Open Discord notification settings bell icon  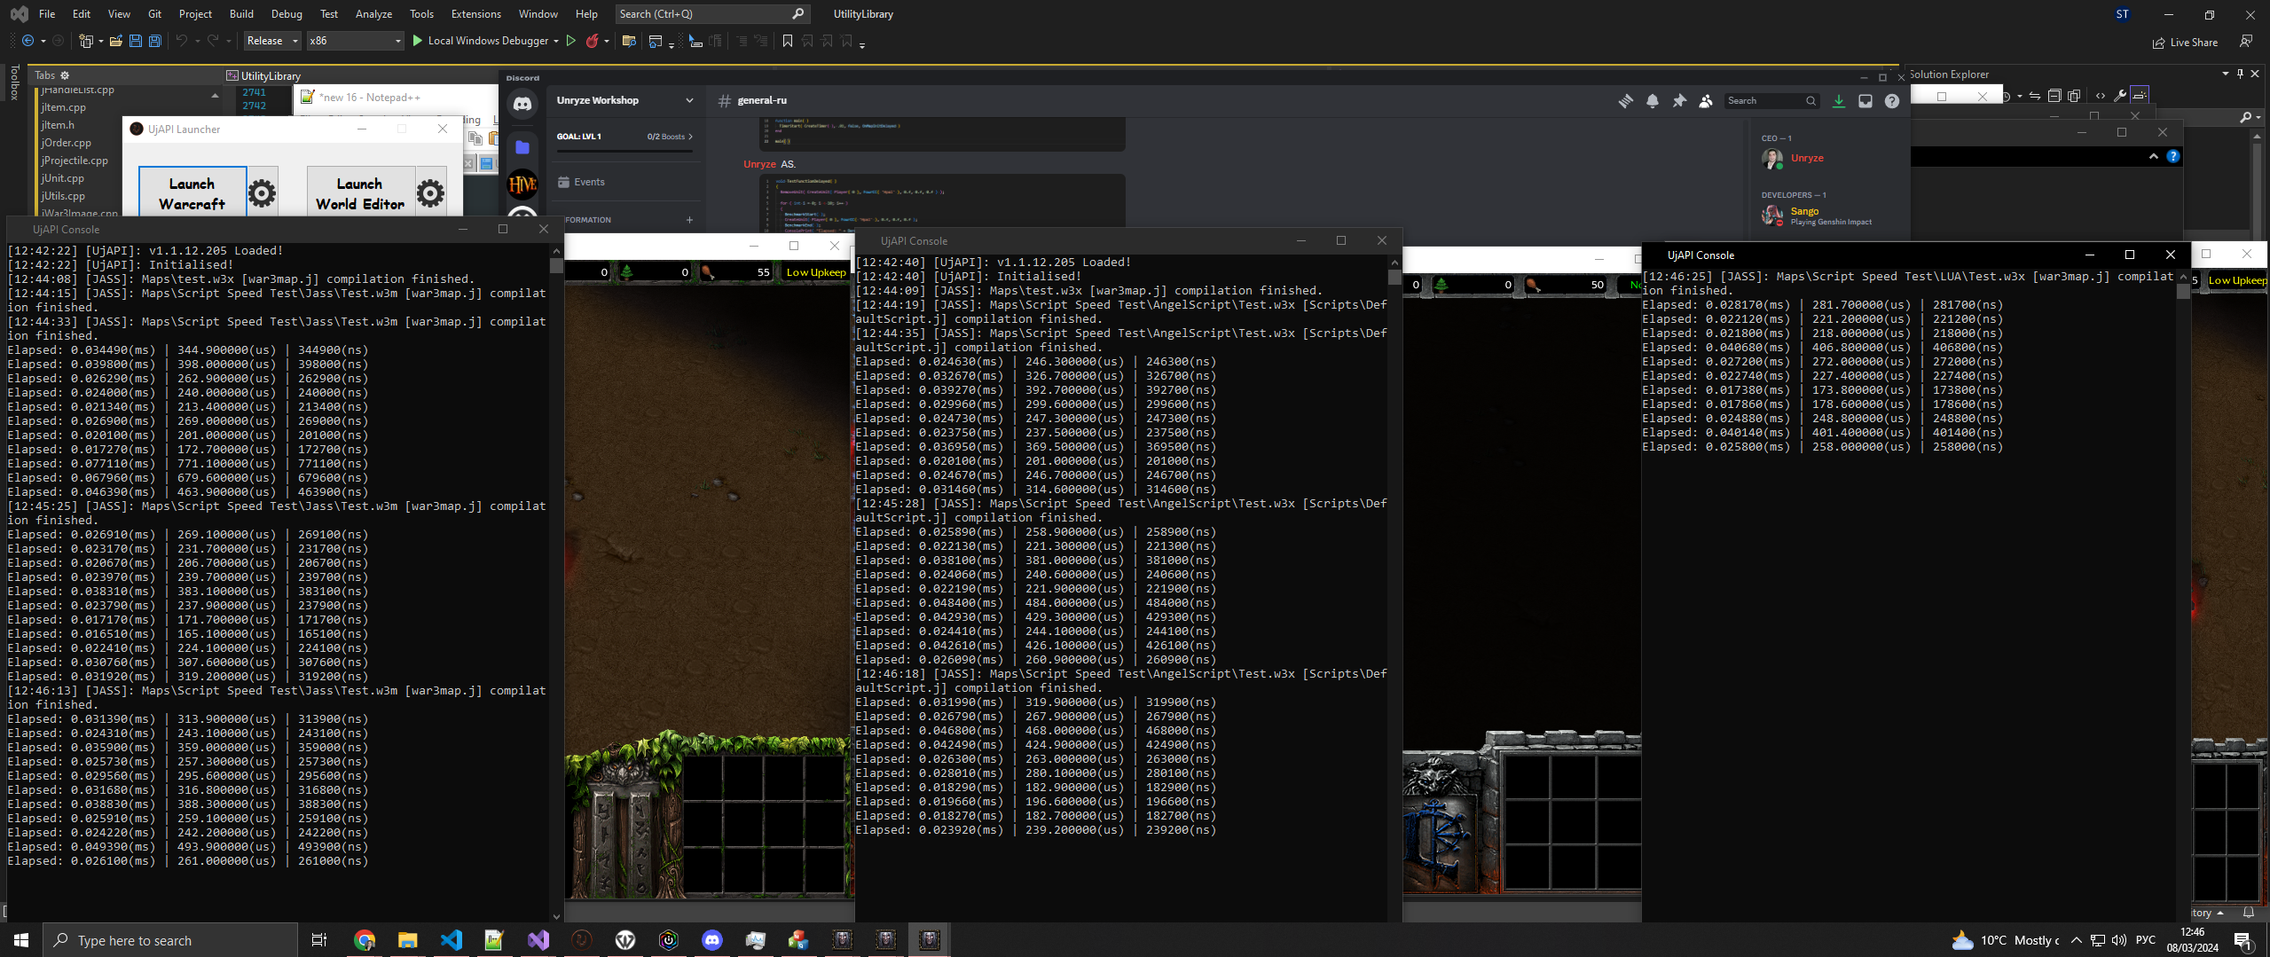click(x=1652, y=101)
